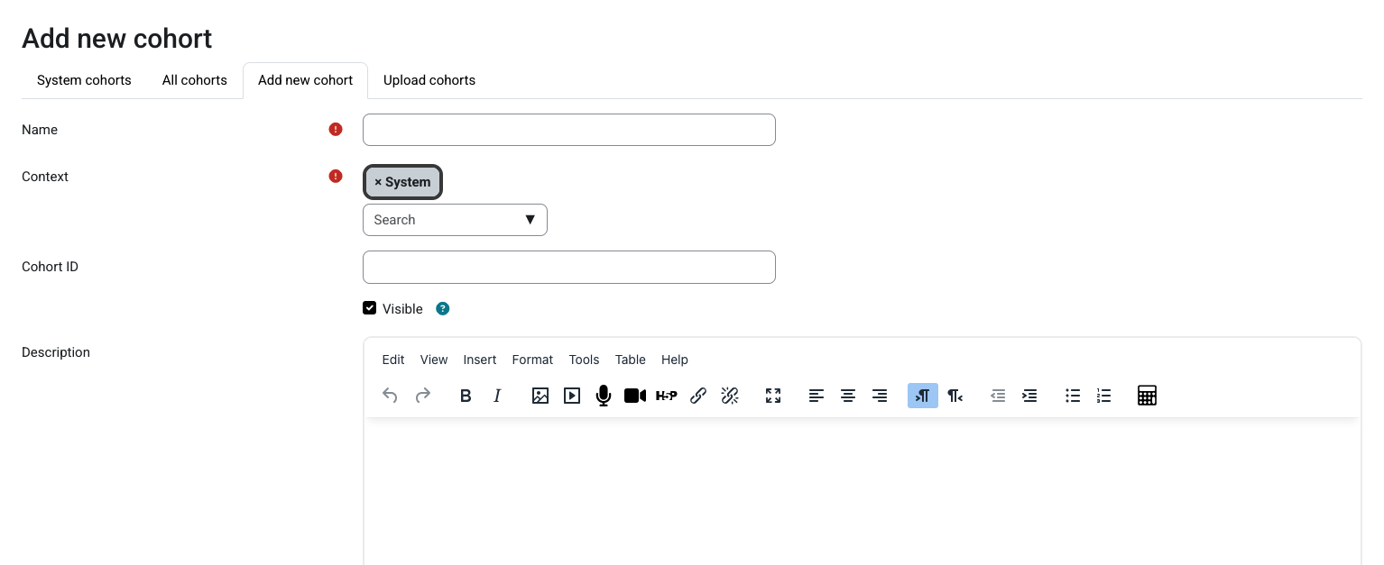Apply bold formatting
This screenshot has width=1384, height=565.
pos(466,396)
